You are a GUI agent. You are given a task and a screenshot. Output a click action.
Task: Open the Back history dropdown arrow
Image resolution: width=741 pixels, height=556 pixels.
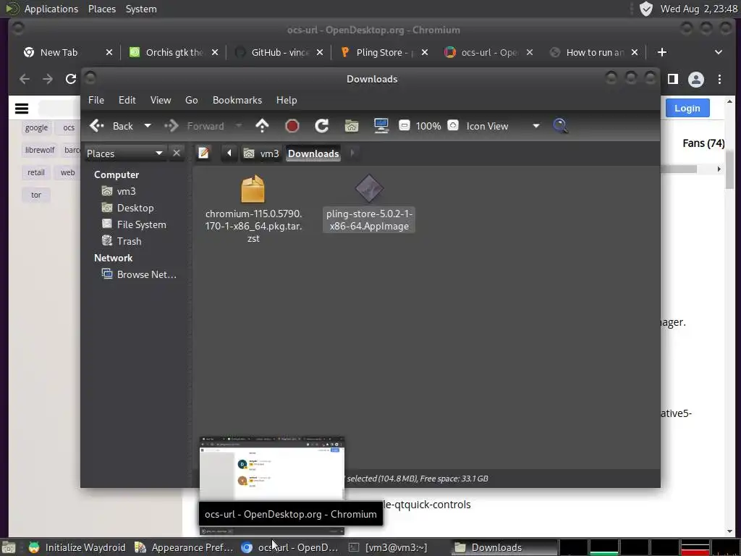click(148, 126)
